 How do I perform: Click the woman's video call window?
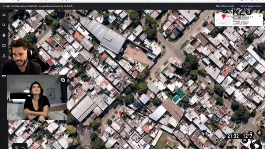click(37, 97)
